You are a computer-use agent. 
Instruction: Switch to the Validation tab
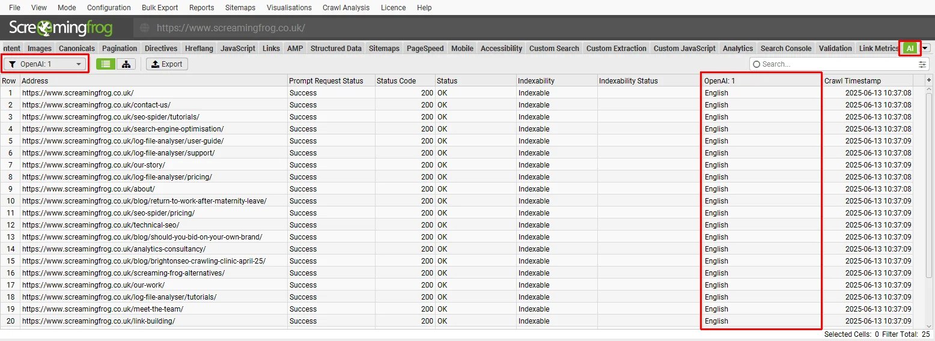click(x=835, y=49)
